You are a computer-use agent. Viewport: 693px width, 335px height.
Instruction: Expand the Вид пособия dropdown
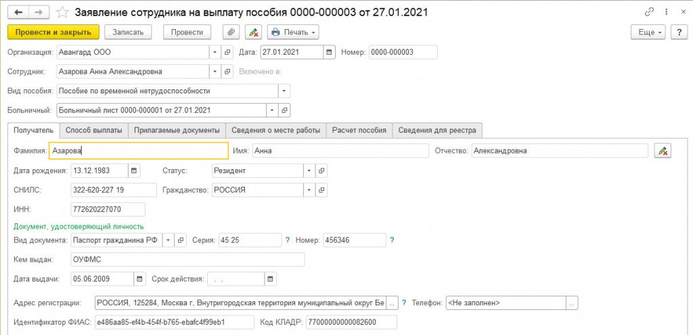(x=284, y=91)
